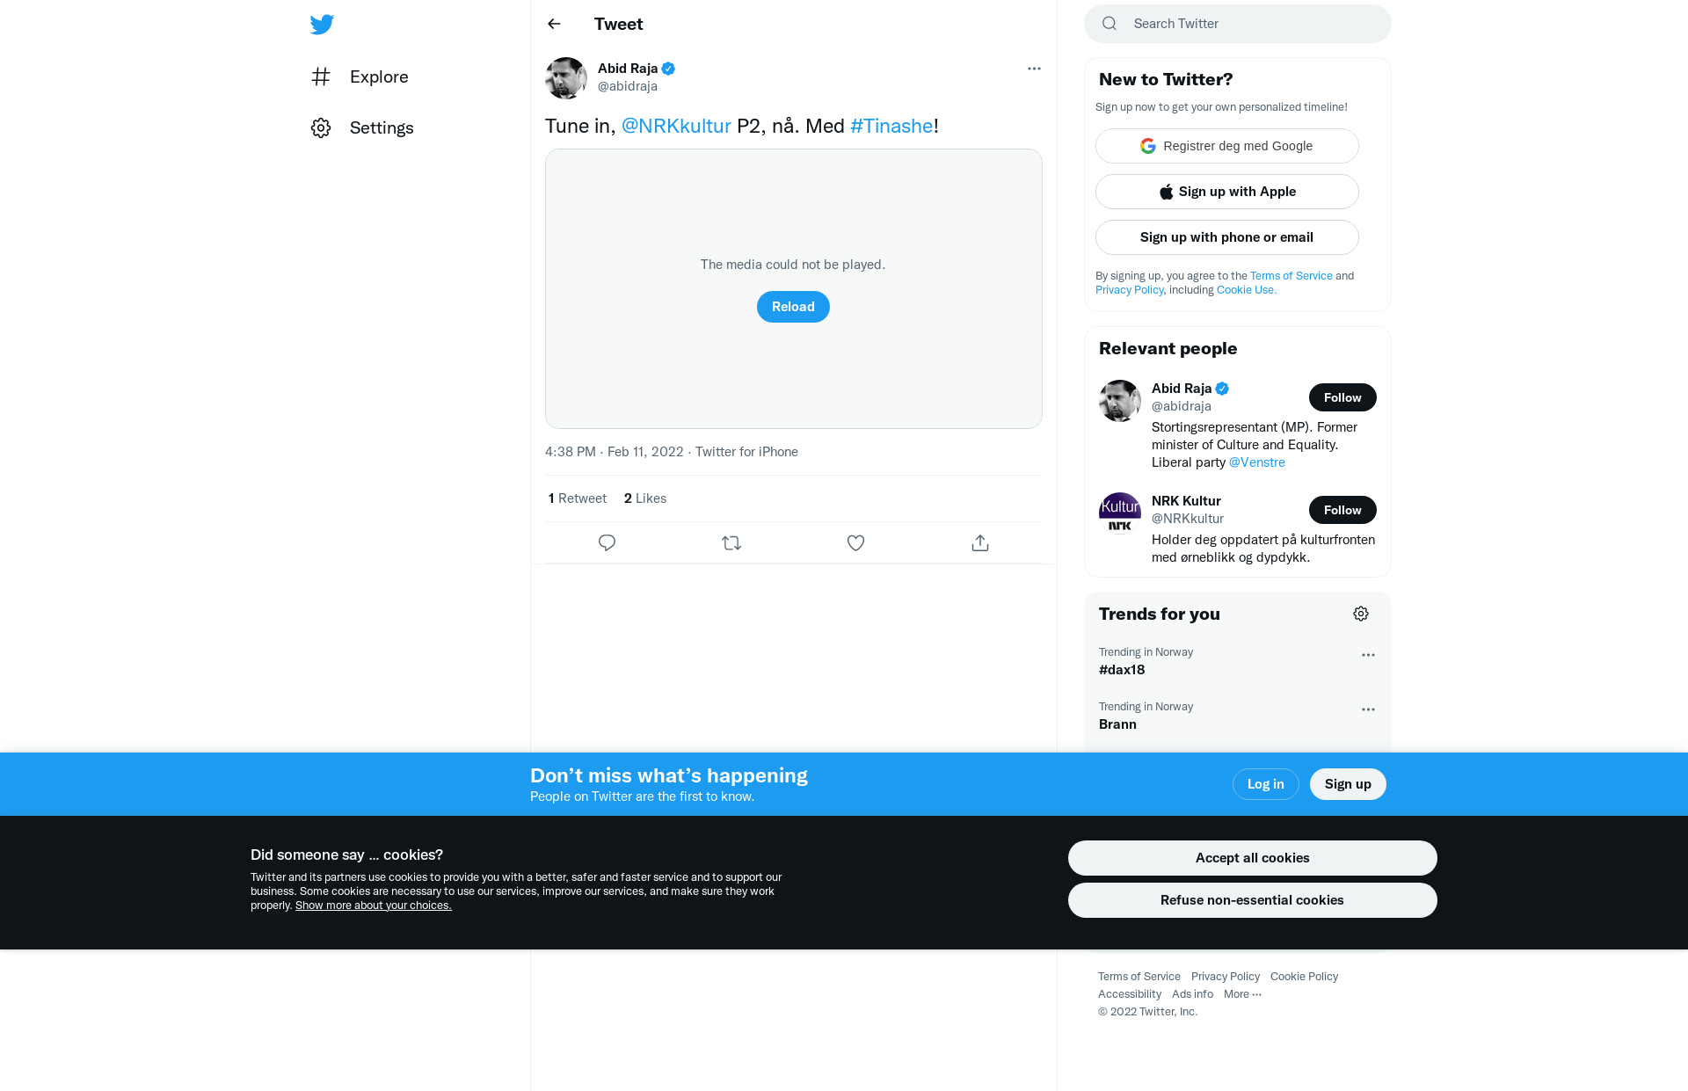Click the Twitter bird logo
The image size is (1688, 1091).
pyautogui.click(x=322, y=25)
